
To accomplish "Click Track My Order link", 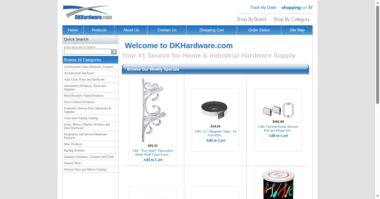I will click(x=263, y=8).
